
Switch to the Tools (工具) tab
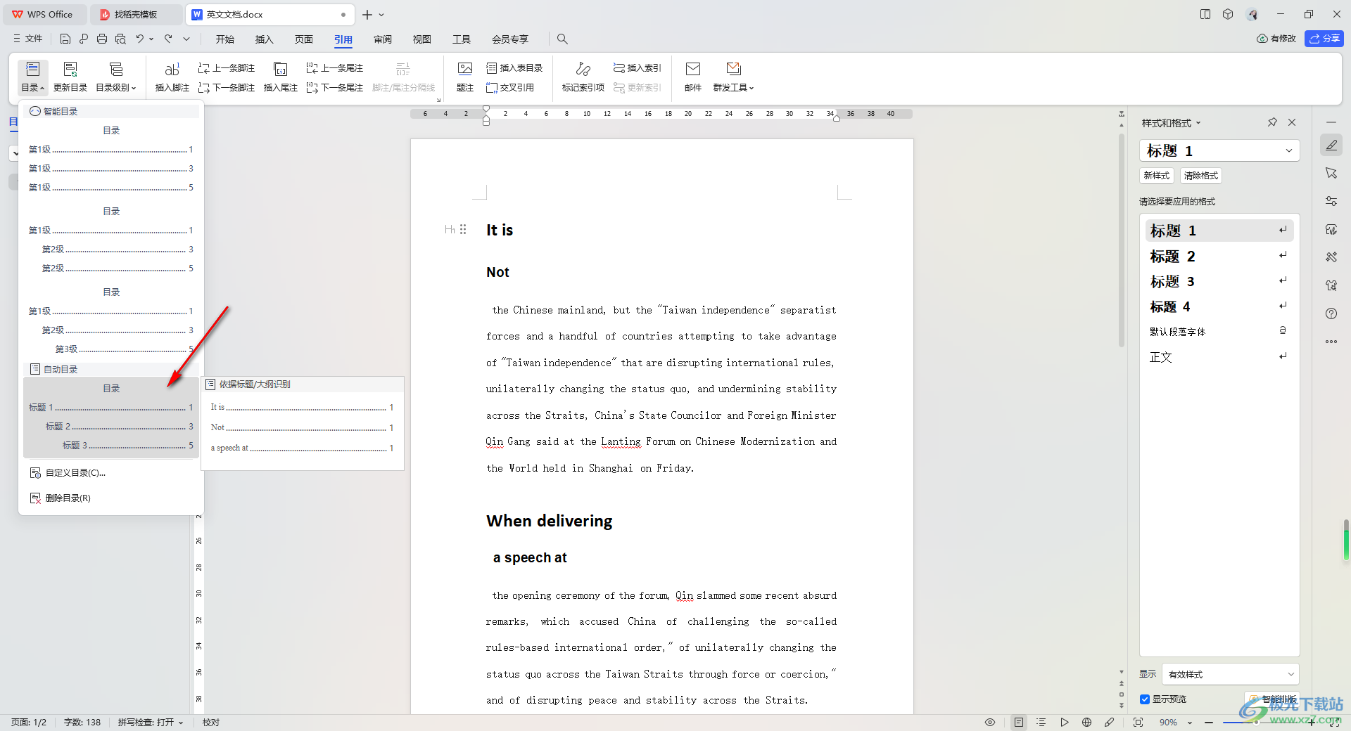[x=462, y=39]
